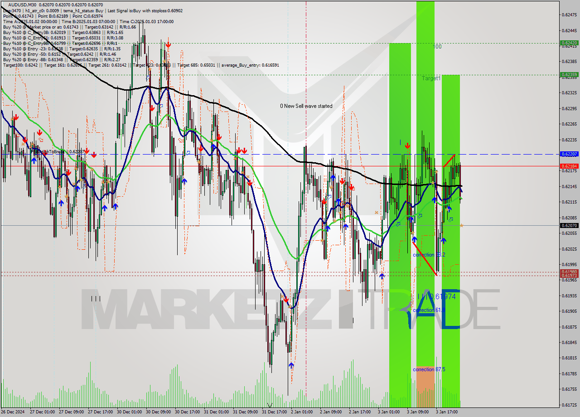Click the 'Buy %10 @ Entry -23' line
580x417 pixels.
[x=62, y=48]
